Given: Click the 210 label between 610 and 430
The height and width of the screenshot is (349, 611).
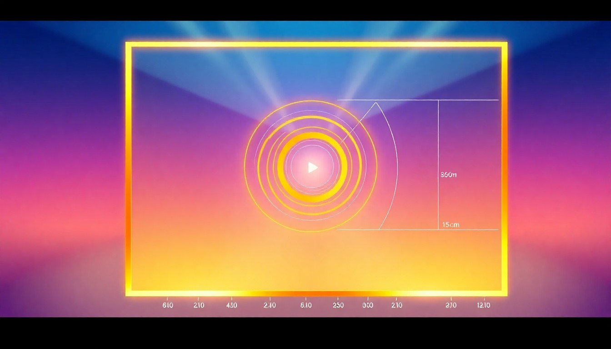Looking at the screenshot, I should coord(199,305).
